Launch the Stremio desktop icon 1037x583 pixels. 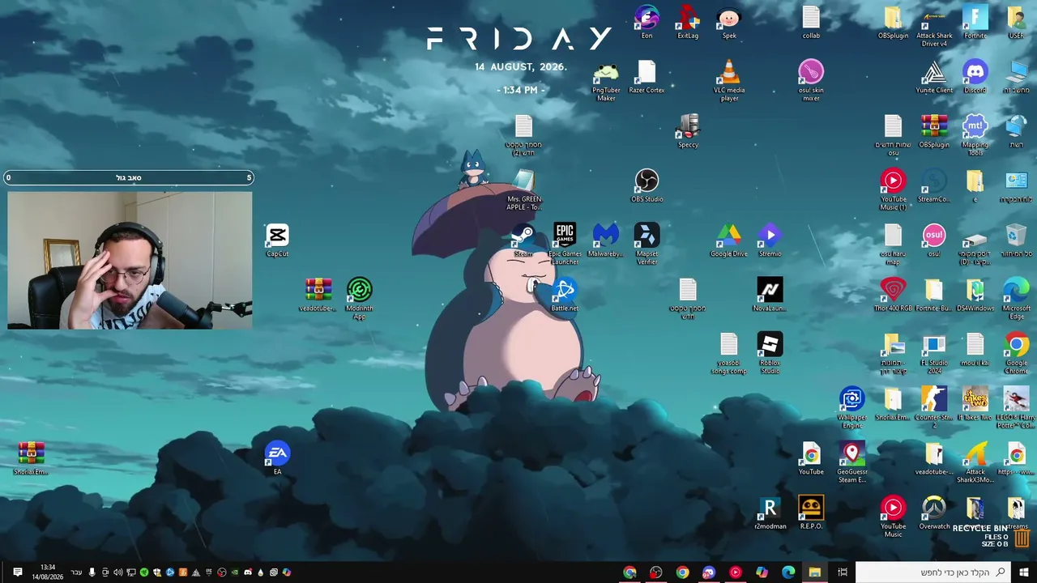770,240
